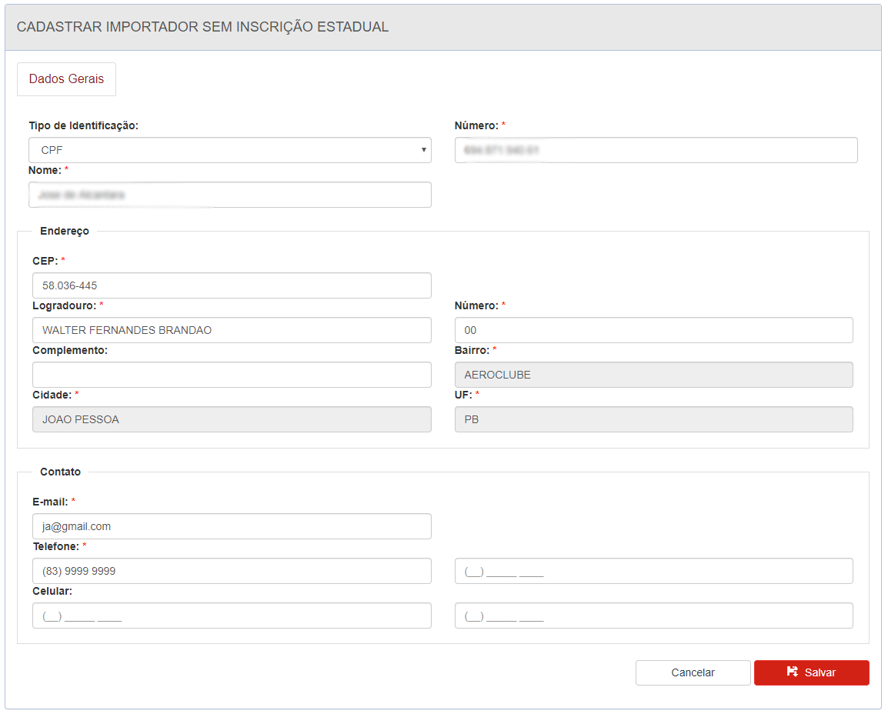The height and width of the screenshot is (714, 888).
Task: Open the Tipo de Identificação dropdown arrow
Action: pyautogui.click(x=423, y=150)
